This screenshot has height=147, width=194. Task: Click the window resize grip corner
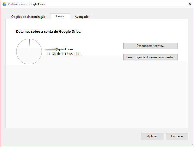coord(192,145)
